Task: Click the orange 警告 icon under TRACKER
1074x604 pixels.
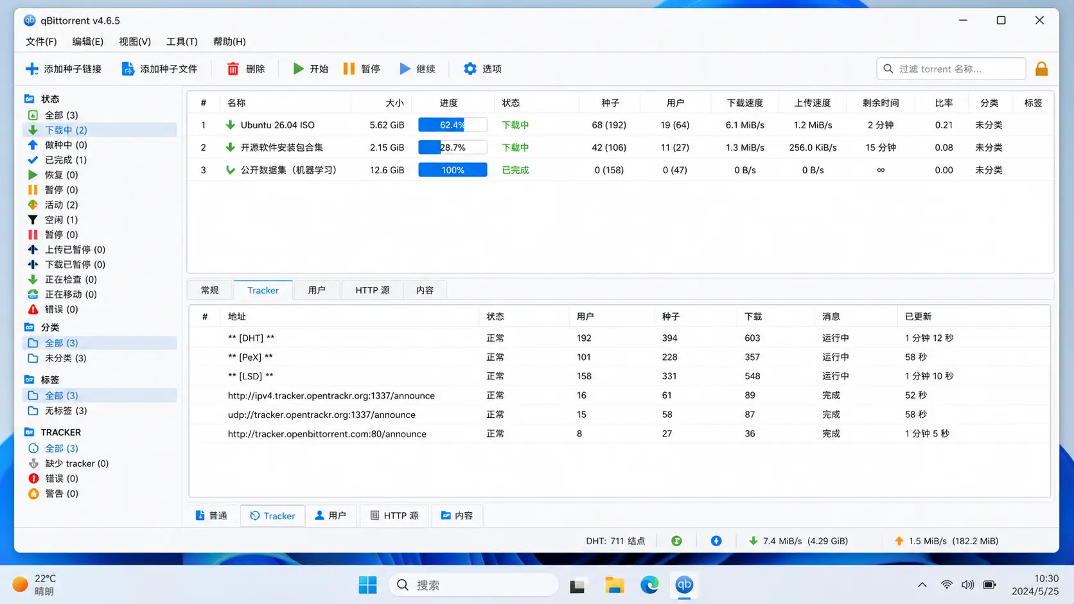Action: point(33,494)
